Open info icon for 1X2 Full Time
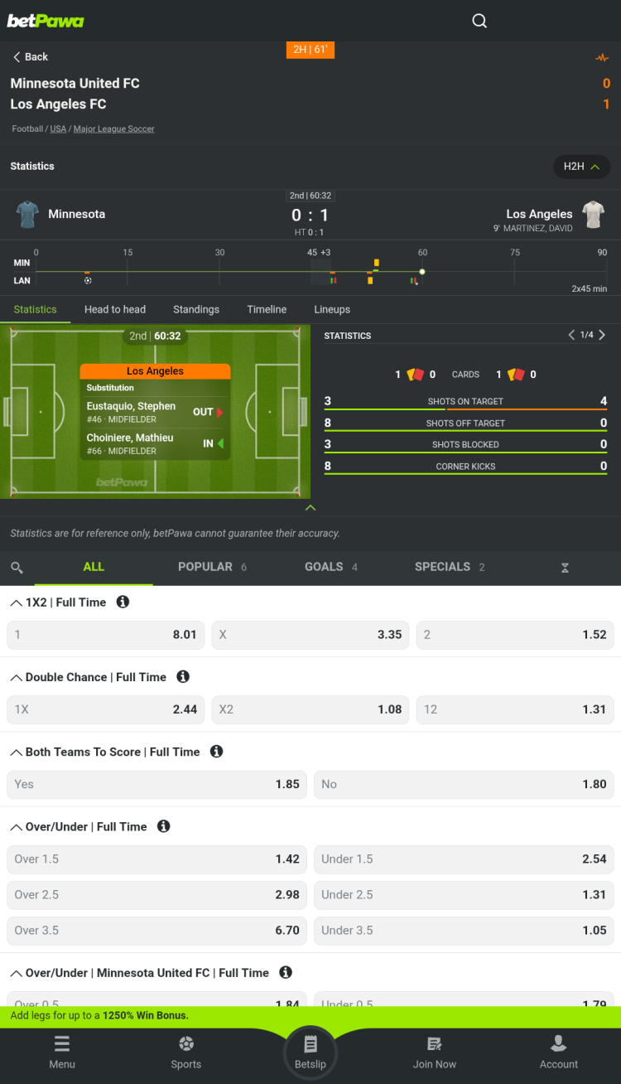 pyautogui.click(x=123, y=602)
